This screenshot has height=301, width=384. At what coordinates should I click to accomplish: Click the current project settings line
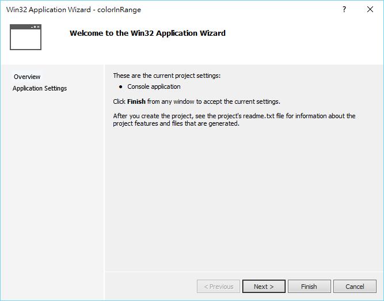167,76
